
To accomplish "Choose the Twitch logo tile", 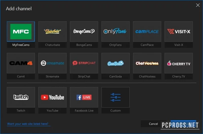I will tap(21, 97).
